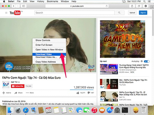Click the search magnifier button
The width and height of the screenshot is (154, 115).
click(119, 13)
